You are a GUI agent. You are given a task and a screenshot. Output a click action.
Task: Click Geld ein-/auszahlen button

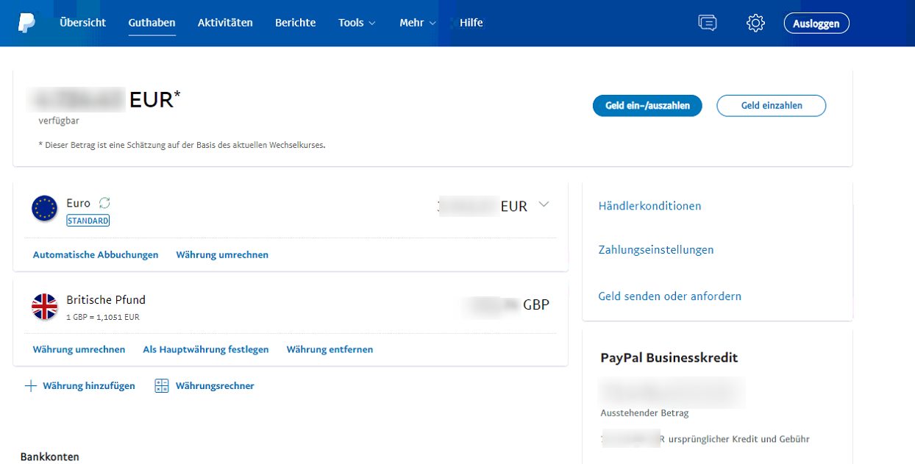647,106
